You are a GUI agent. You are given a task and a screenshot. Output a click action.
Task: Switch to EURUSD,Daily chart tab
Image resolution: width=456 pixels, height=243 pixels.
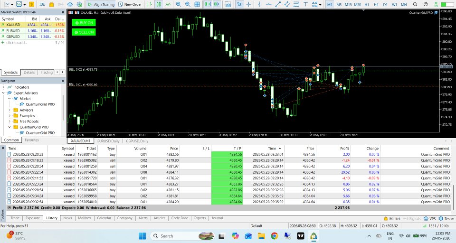tap(108, 141)
